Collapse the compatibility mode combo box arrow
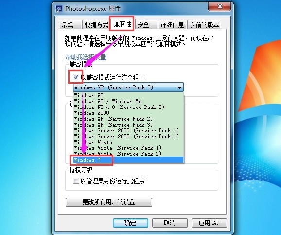281x235 pixels. pyautogui.click(x=179, y=88)
